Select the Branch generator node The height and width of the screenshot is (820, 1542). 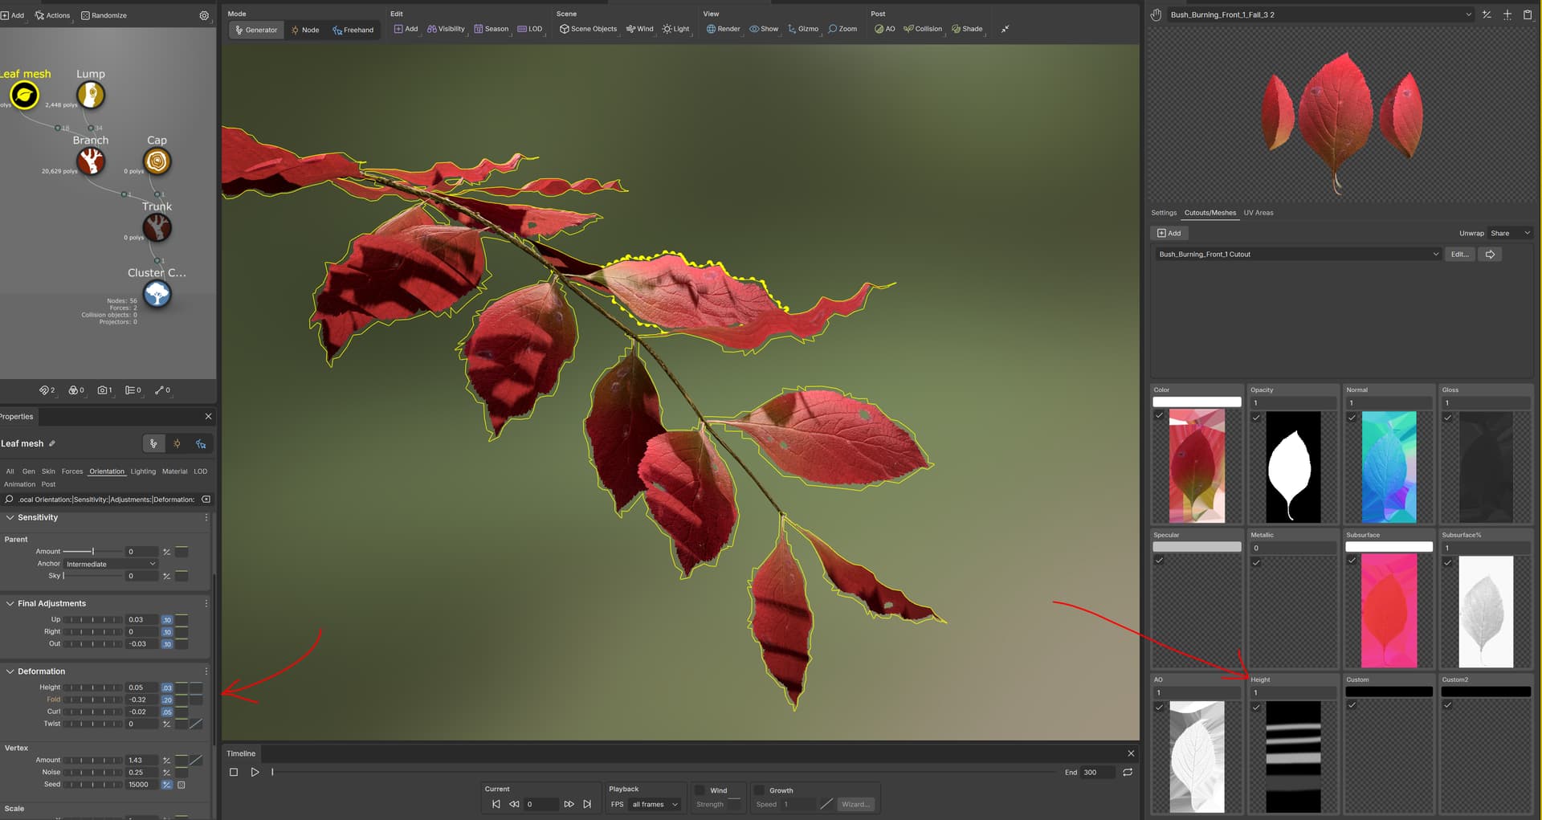91,161
